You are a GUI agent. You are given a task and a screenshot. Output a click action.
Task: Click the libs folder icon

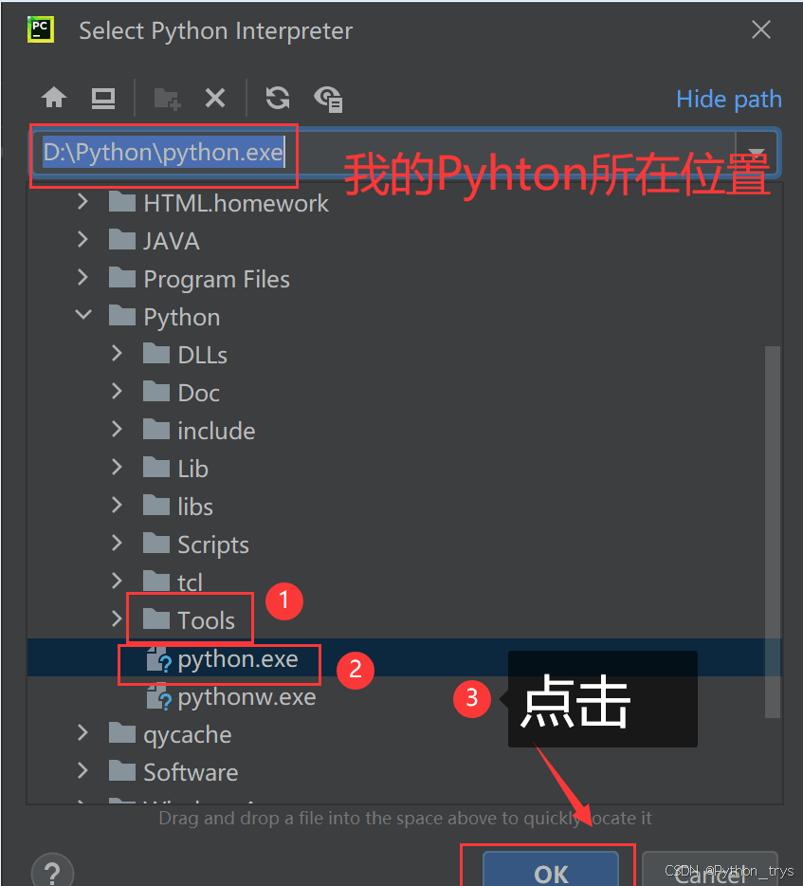point(156,506)
